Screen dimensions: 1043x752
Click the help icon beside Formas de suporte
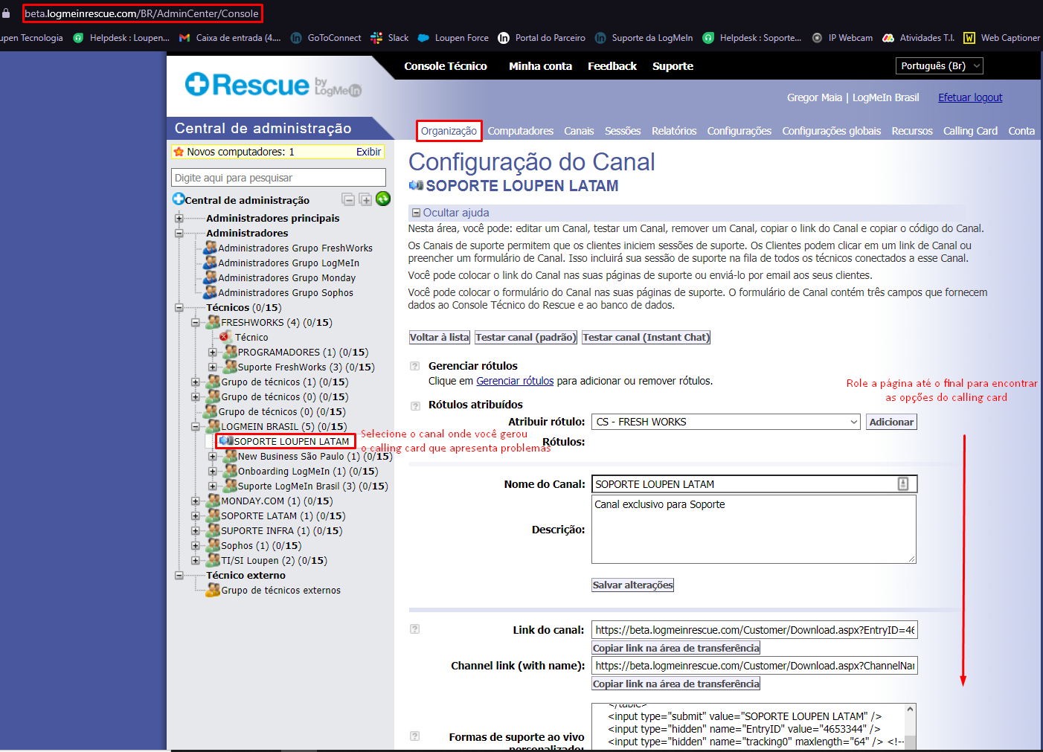415,736
